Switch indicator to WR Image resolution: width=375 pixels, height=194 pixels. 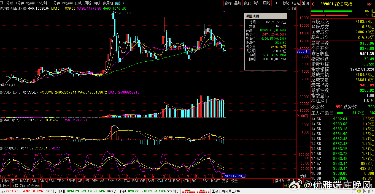coord(143,181)
